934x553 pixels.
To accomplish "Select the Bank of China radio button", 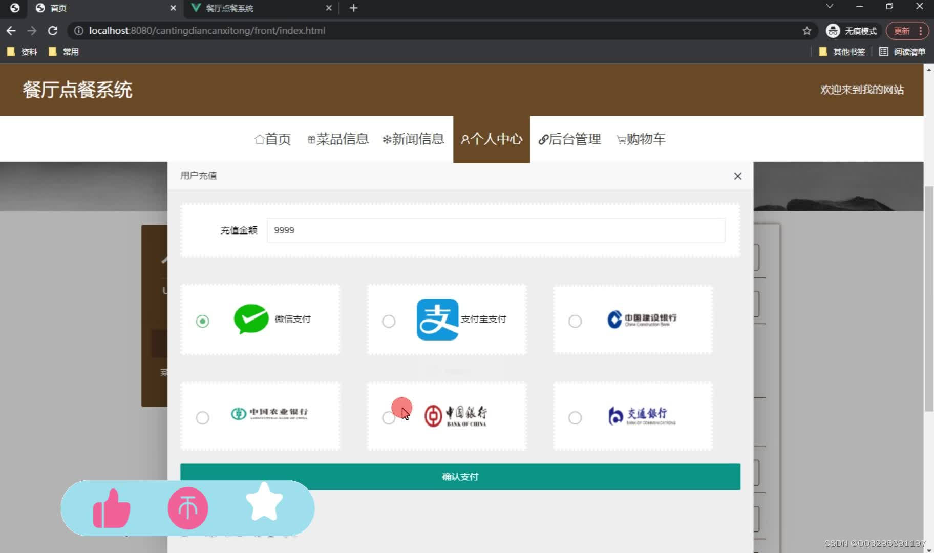I will click(x=389, y=418).
